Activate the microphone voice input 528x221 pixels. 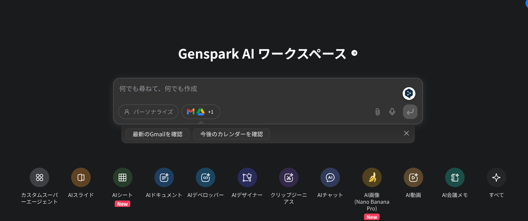tap(392, 112)
